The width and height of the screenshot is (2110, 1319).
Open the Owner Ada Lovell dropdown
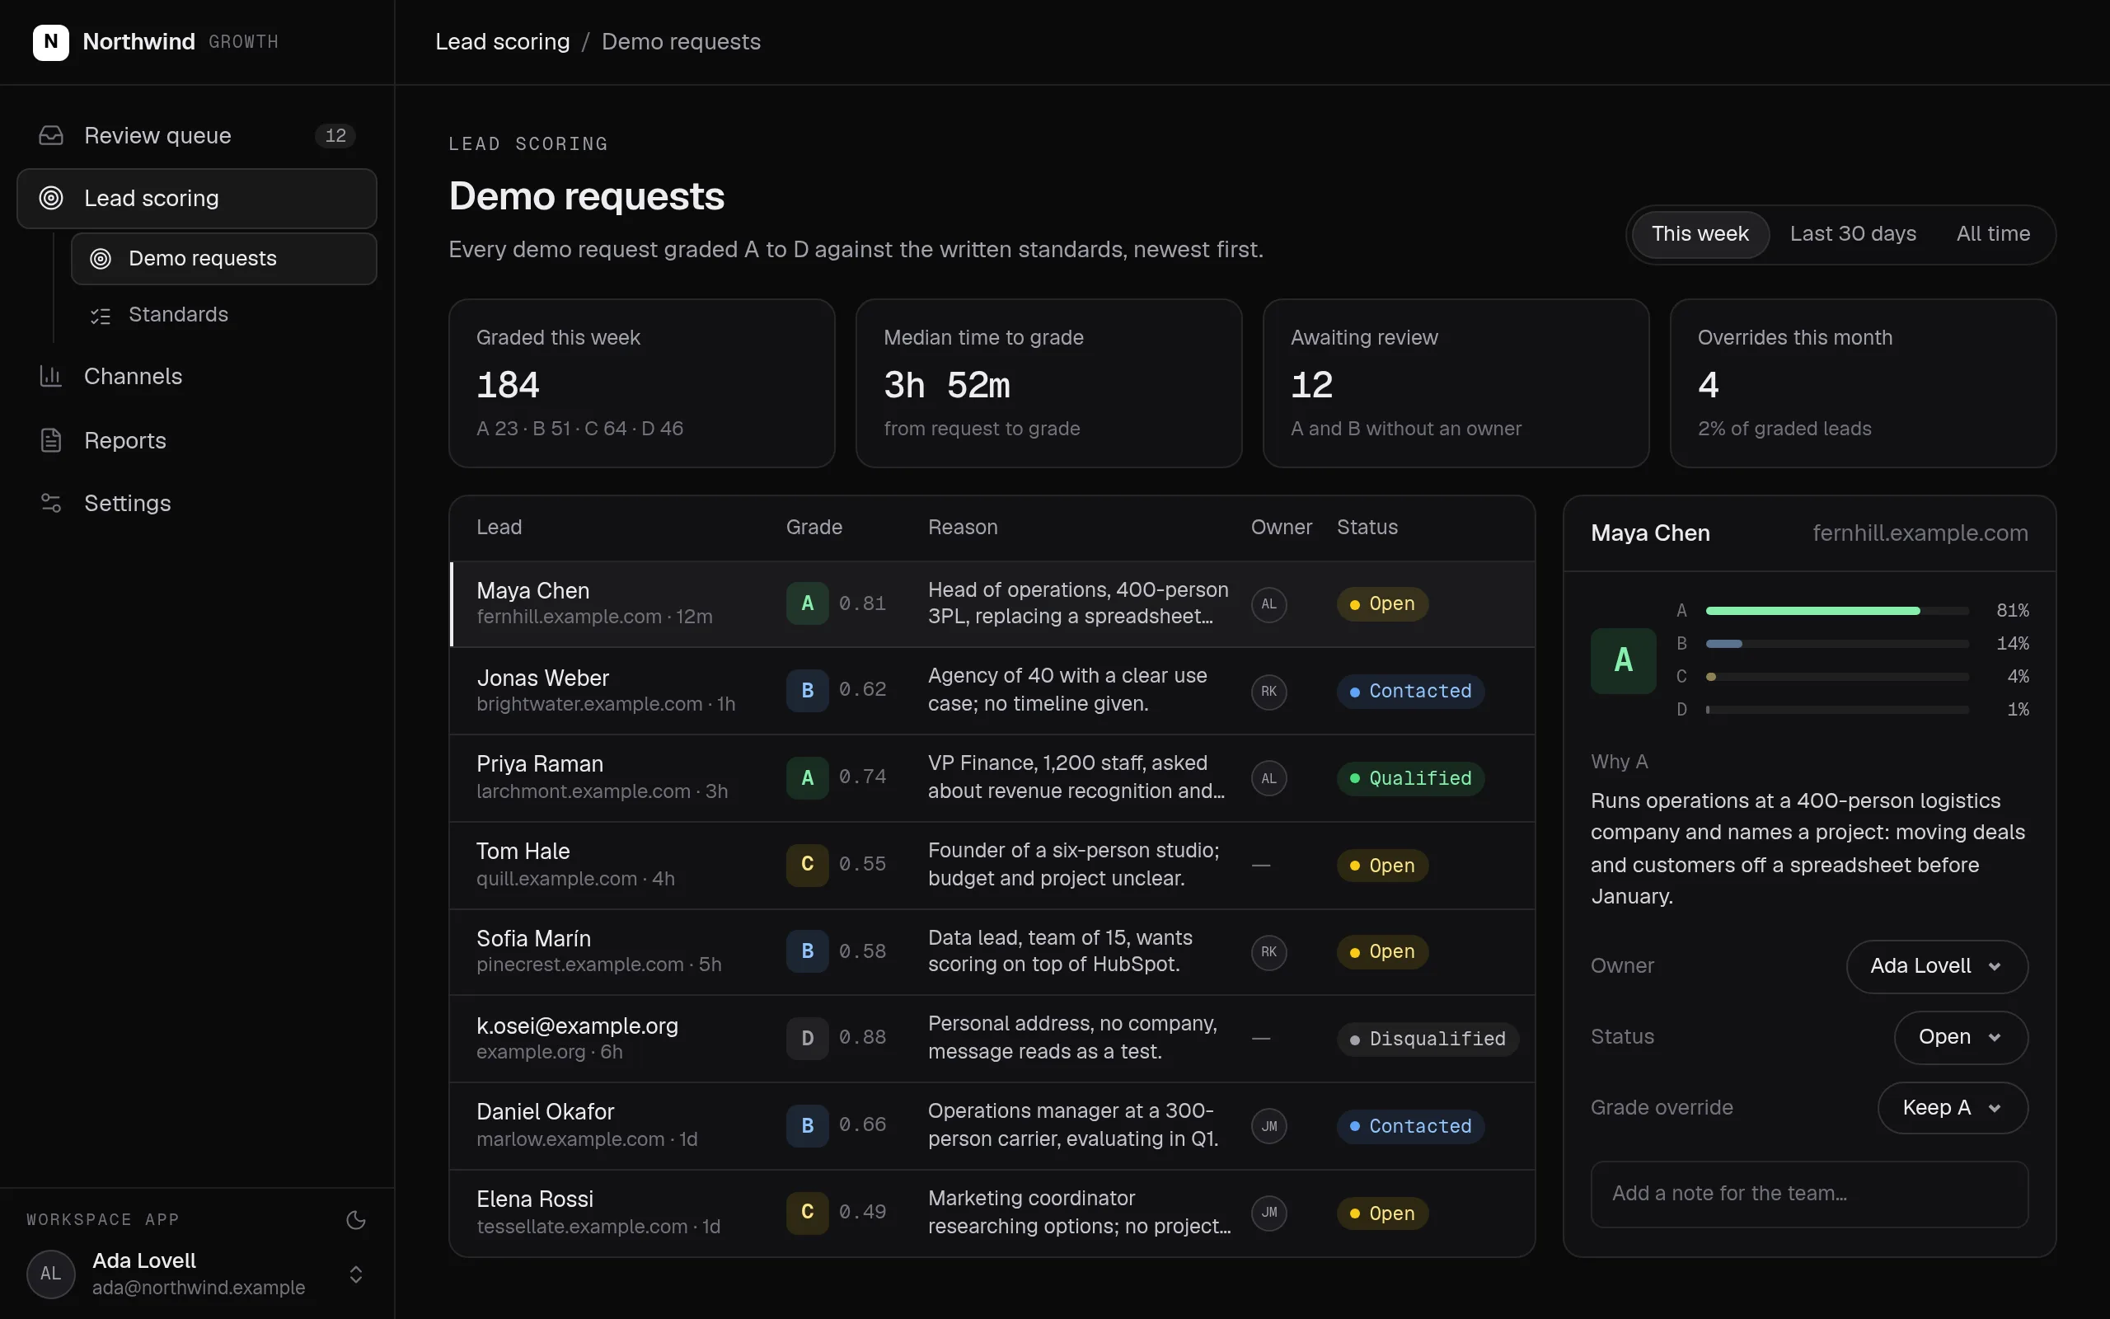[1936, 966]
